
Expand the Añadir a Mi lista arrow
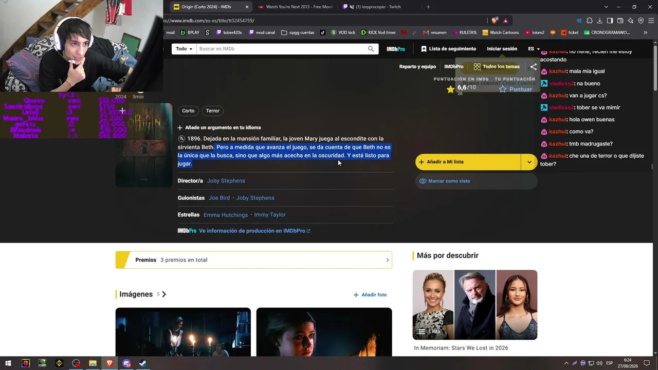pos(529,162)
